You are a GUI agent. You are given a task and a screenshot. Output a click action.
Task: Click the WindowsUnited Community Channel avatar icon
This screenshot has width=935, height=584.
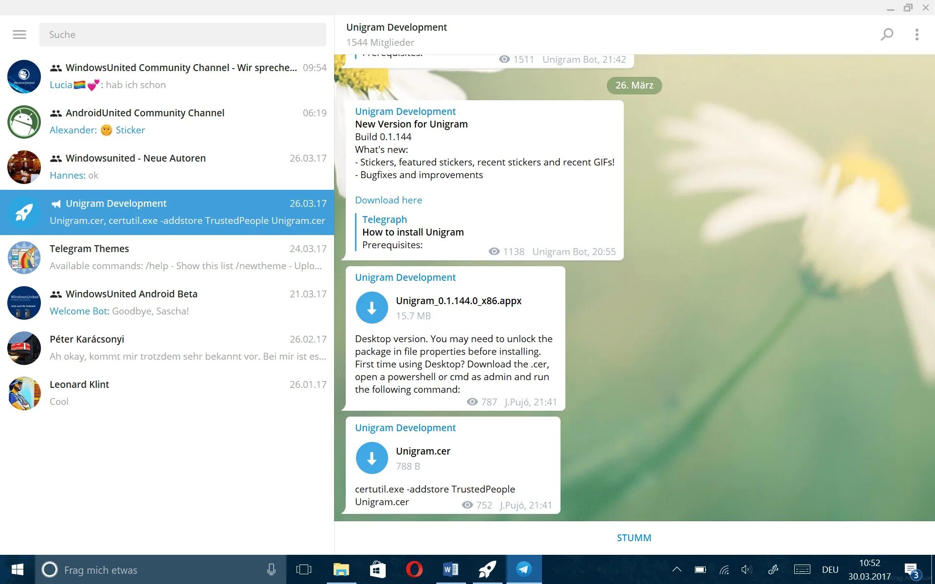(22, 76)
